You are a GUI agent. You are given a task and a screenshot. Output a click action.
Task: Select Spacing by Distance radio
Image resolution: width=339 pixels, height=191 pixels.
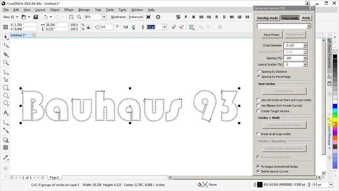pos(259,71)
